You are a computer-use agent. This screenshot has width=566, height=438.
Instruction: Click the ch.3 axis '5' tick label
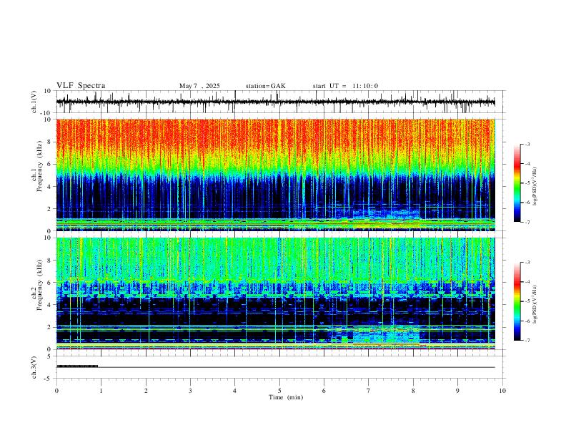click(x=49, y=356)
